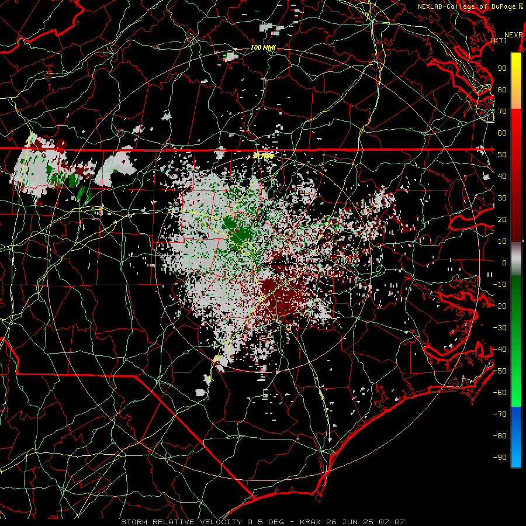Click the -40 value on velocity scale
The image size is (526, 526).
coord(500,349)
